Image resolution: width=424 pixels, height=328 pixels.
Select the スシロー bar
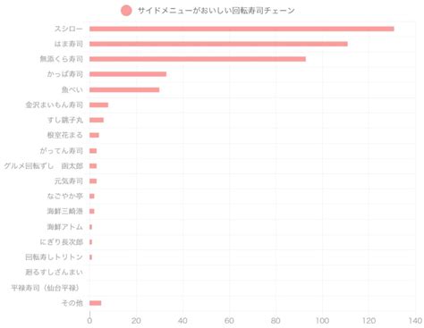pos(242,29)
